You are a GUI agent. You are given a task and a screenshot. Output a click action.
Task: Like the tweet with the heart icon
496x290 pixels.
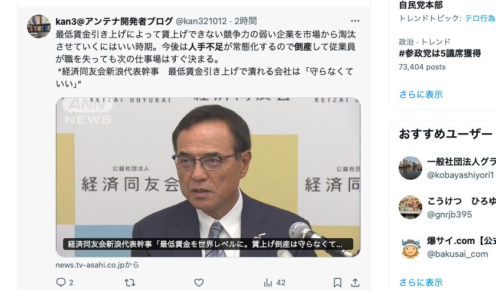click(x=199, y=282)
